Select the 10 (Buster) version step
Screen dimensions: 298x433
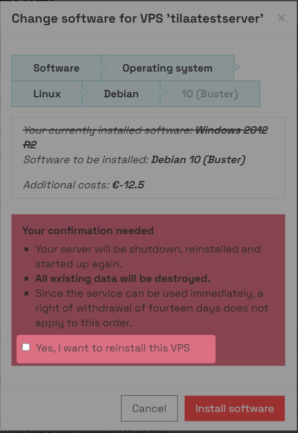pos(210,94)
